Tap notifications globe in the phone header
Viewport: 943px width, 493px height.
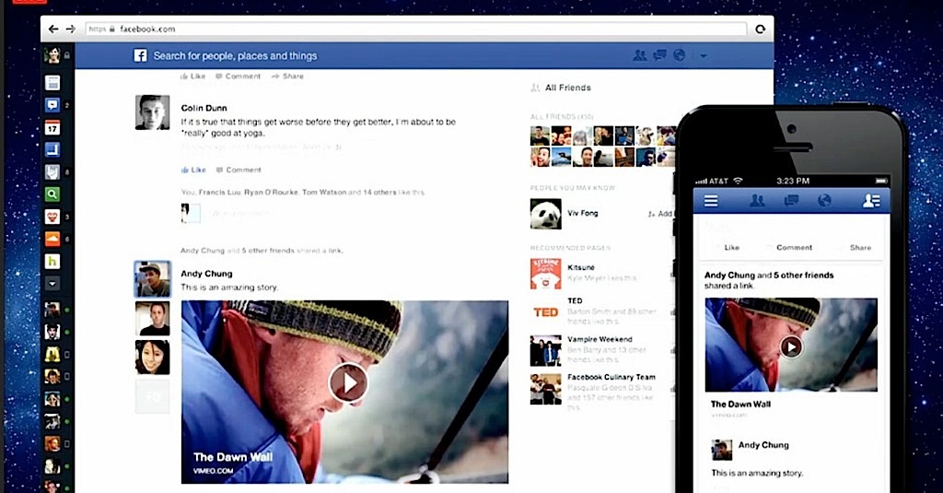pos(824,201)
